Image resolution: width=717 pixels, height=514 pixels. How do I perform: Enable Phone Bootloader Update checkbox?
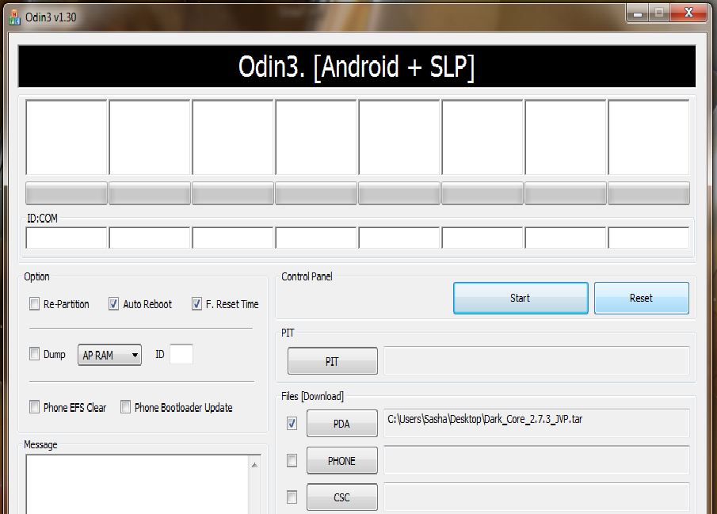pyautogui.click(x=125, y=407)
